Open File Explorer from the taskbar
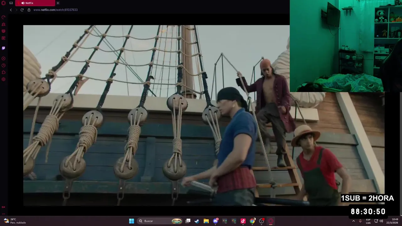 click(206, 221)
